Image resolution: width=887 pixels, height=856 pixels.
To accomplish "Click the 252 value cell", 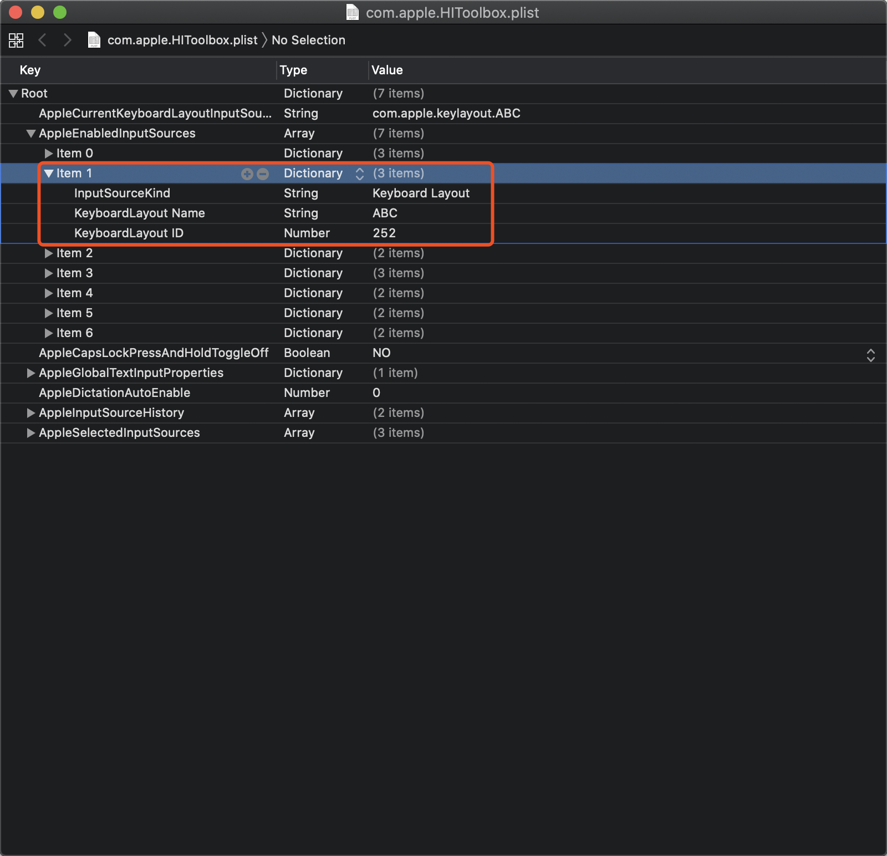I will pos(384,233).
